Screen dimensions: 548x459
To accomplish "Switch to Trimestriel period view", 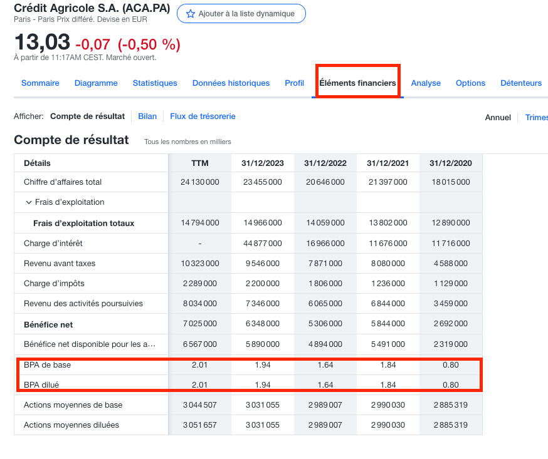I will 536,118.
